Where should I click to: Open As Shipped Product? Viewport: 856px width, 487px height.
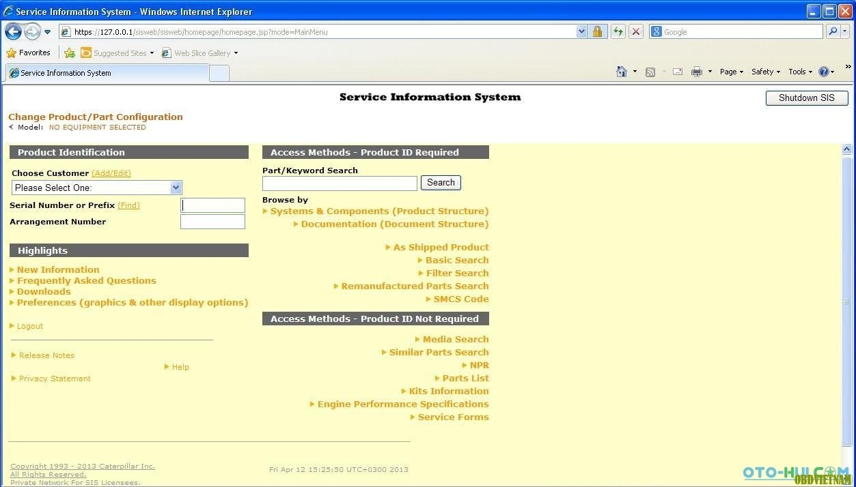pos(441,248)
